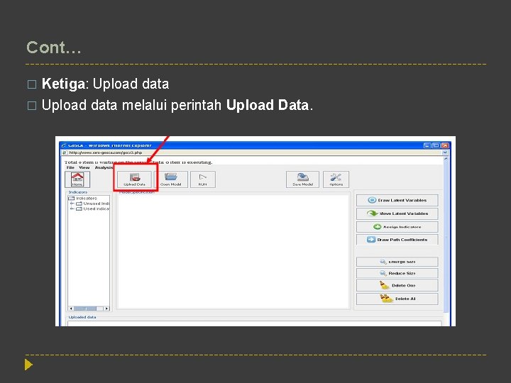Open the View menu

pyautogui.click(x=84, y=167)
